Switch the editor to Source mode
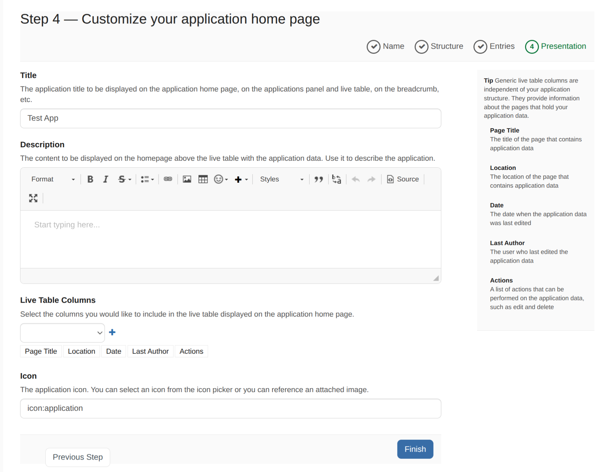This screenshot has width=610, height=472. coord(403,179)
